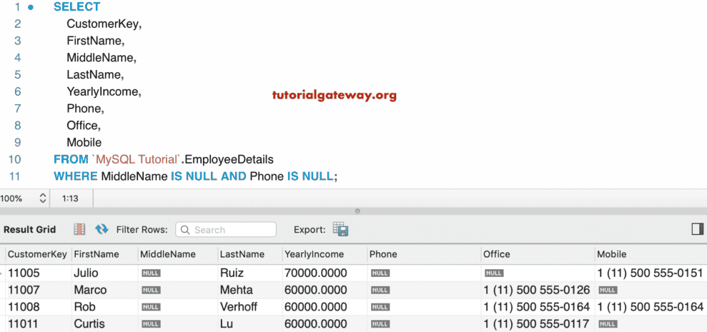Export recordset to external file

point(340,229)
